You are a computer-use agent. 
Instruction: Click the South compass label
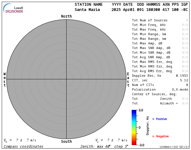(66, 142)
